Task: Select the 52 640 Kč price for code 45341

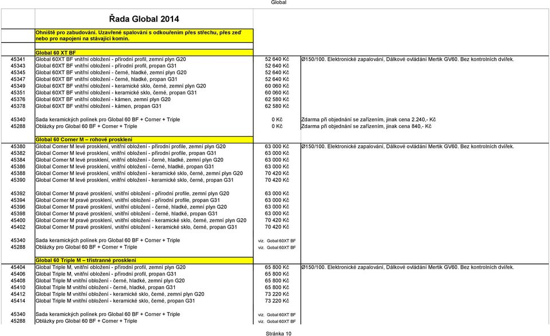Action: (277, 59)
